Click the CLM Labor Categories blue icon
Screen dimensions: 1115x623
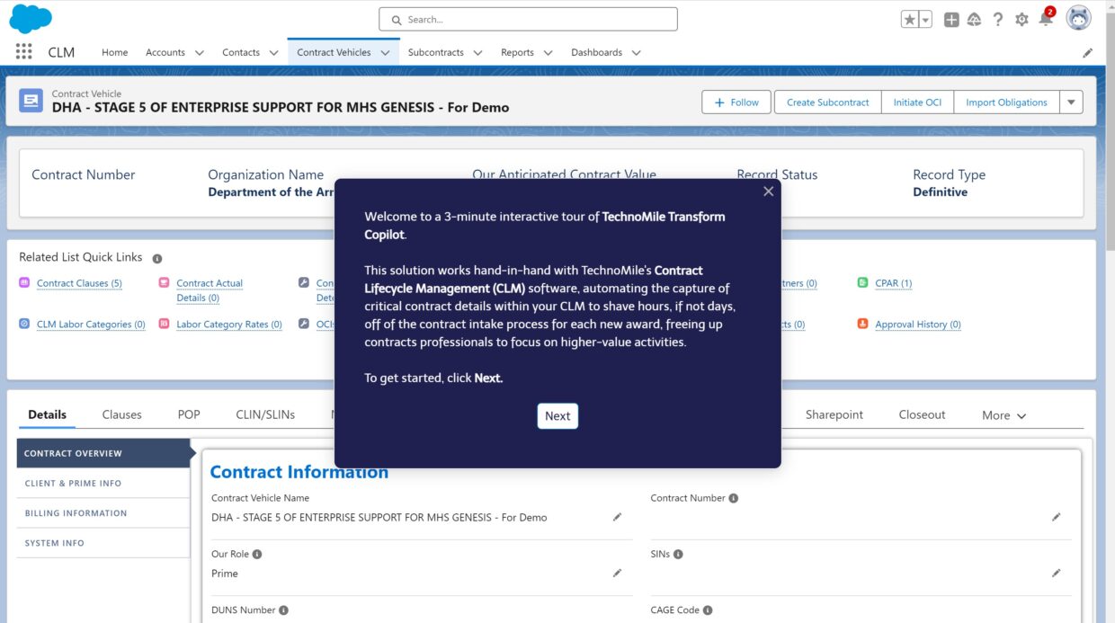24,324
